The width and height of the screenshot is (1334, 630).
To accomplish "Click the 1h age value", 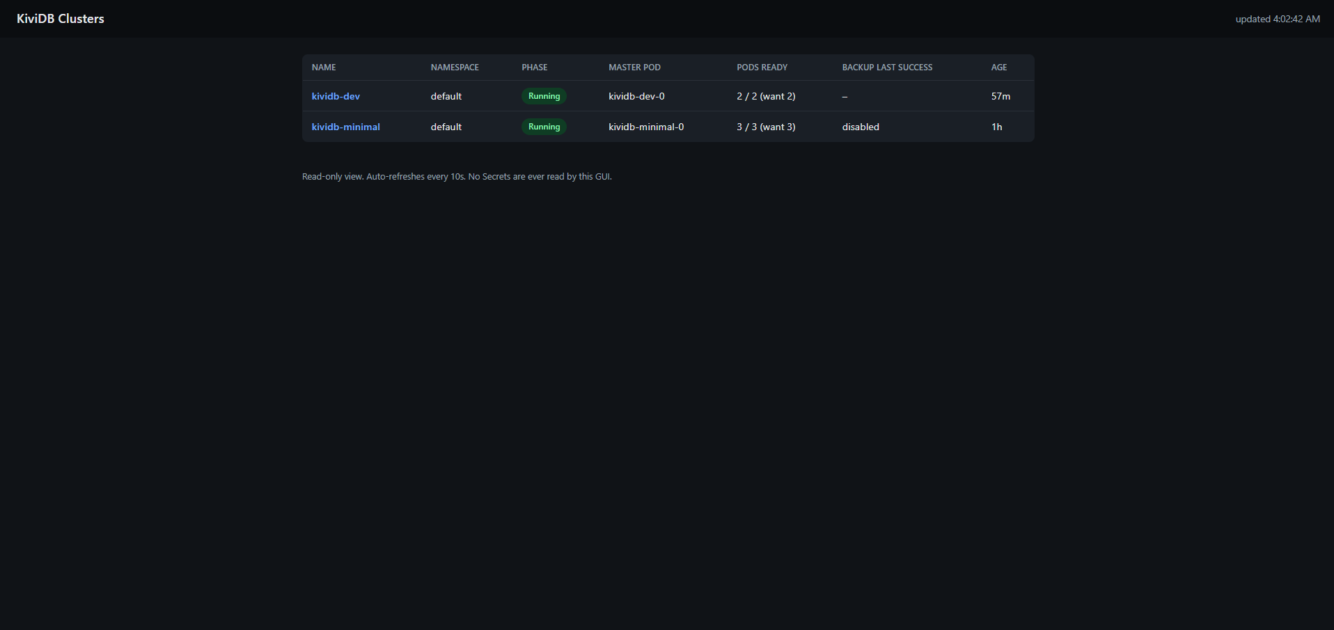I will (996, 127).
